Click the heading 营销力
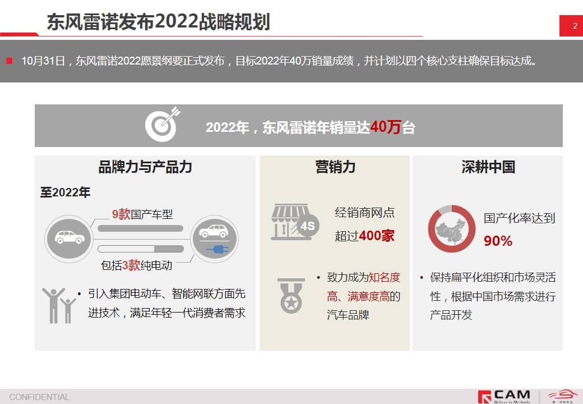583x404 pixels. pos(335,167)
